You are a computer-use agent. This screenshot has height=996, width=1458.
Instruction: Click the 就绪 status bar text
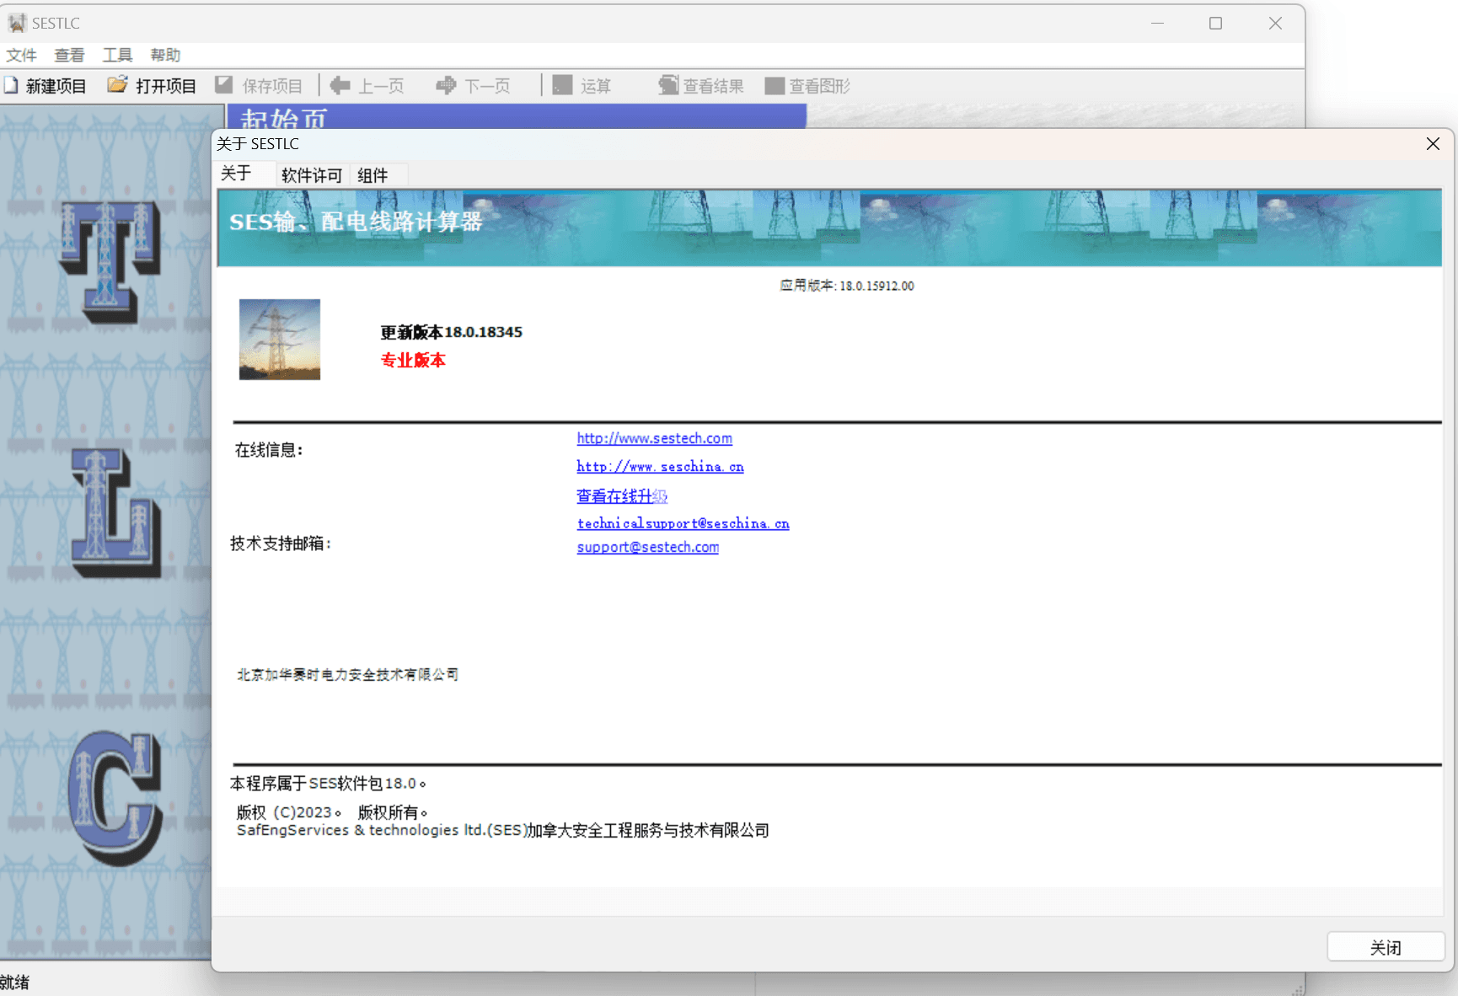14,982
